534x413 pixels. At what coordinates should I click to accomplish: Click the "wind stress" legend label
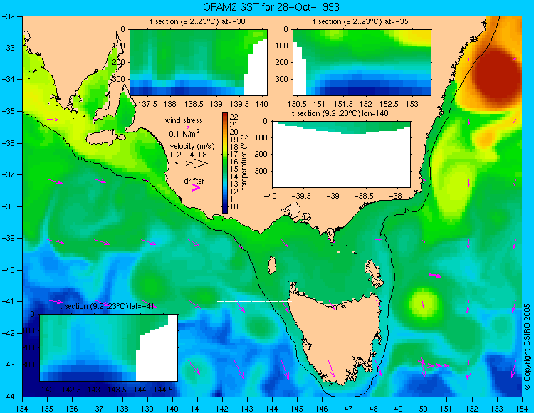click(x=184, y=120)
